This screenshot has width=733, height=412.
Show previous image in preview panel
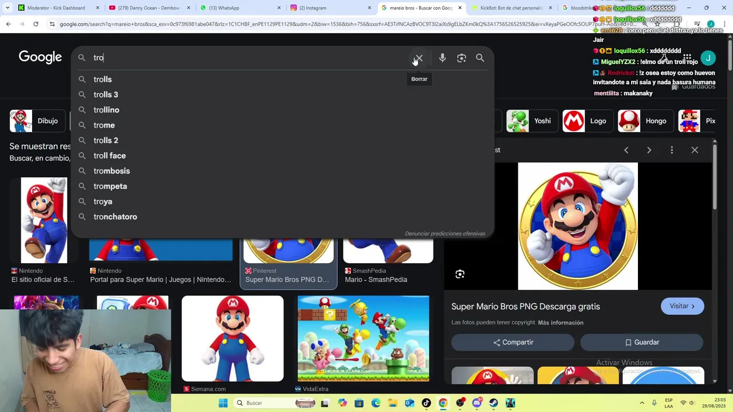(626, 150)
